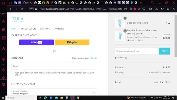Open File Explorer from the taskbar

(62, 98)
